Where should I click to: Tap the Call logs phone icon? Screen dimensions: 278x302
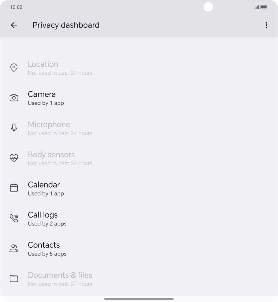coord(14,218)
